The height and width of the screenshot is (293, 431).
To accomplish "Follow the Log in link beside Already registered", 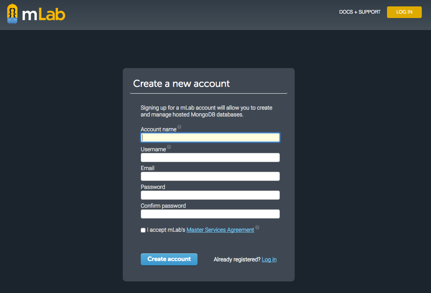I will click(x=269, y=259).
